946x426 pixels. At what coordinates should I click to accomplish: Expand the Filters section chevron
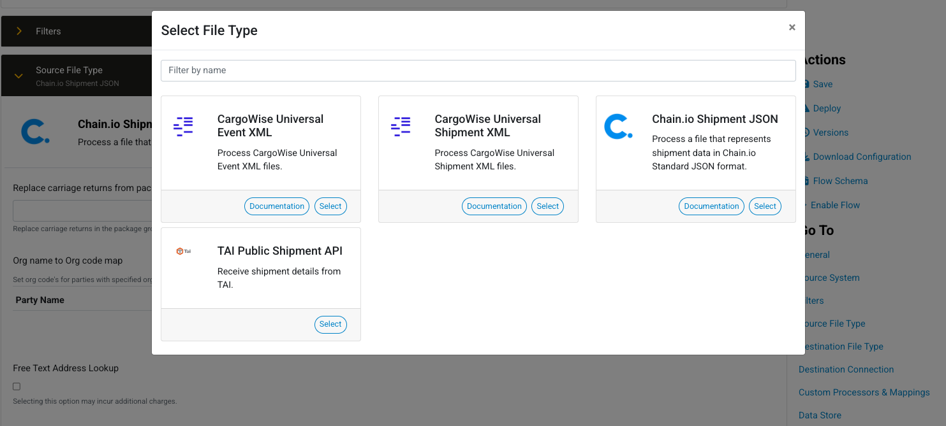pos(19,31)
